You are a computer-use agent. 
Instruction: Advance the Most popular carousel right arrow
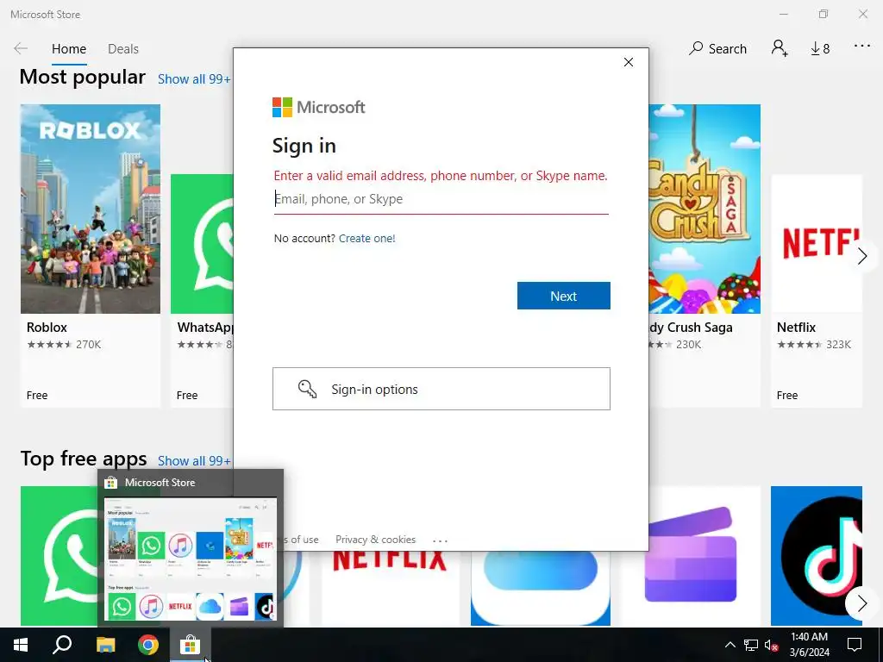click(862, 257)
